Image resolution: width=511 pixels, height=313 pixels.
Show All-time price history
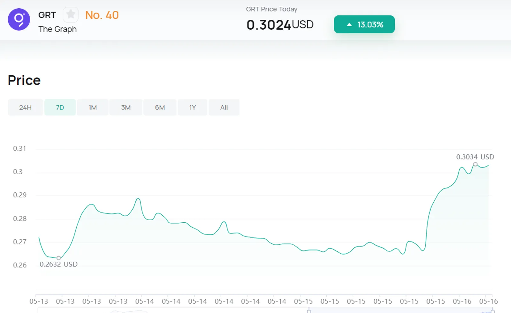click(224, 108)
